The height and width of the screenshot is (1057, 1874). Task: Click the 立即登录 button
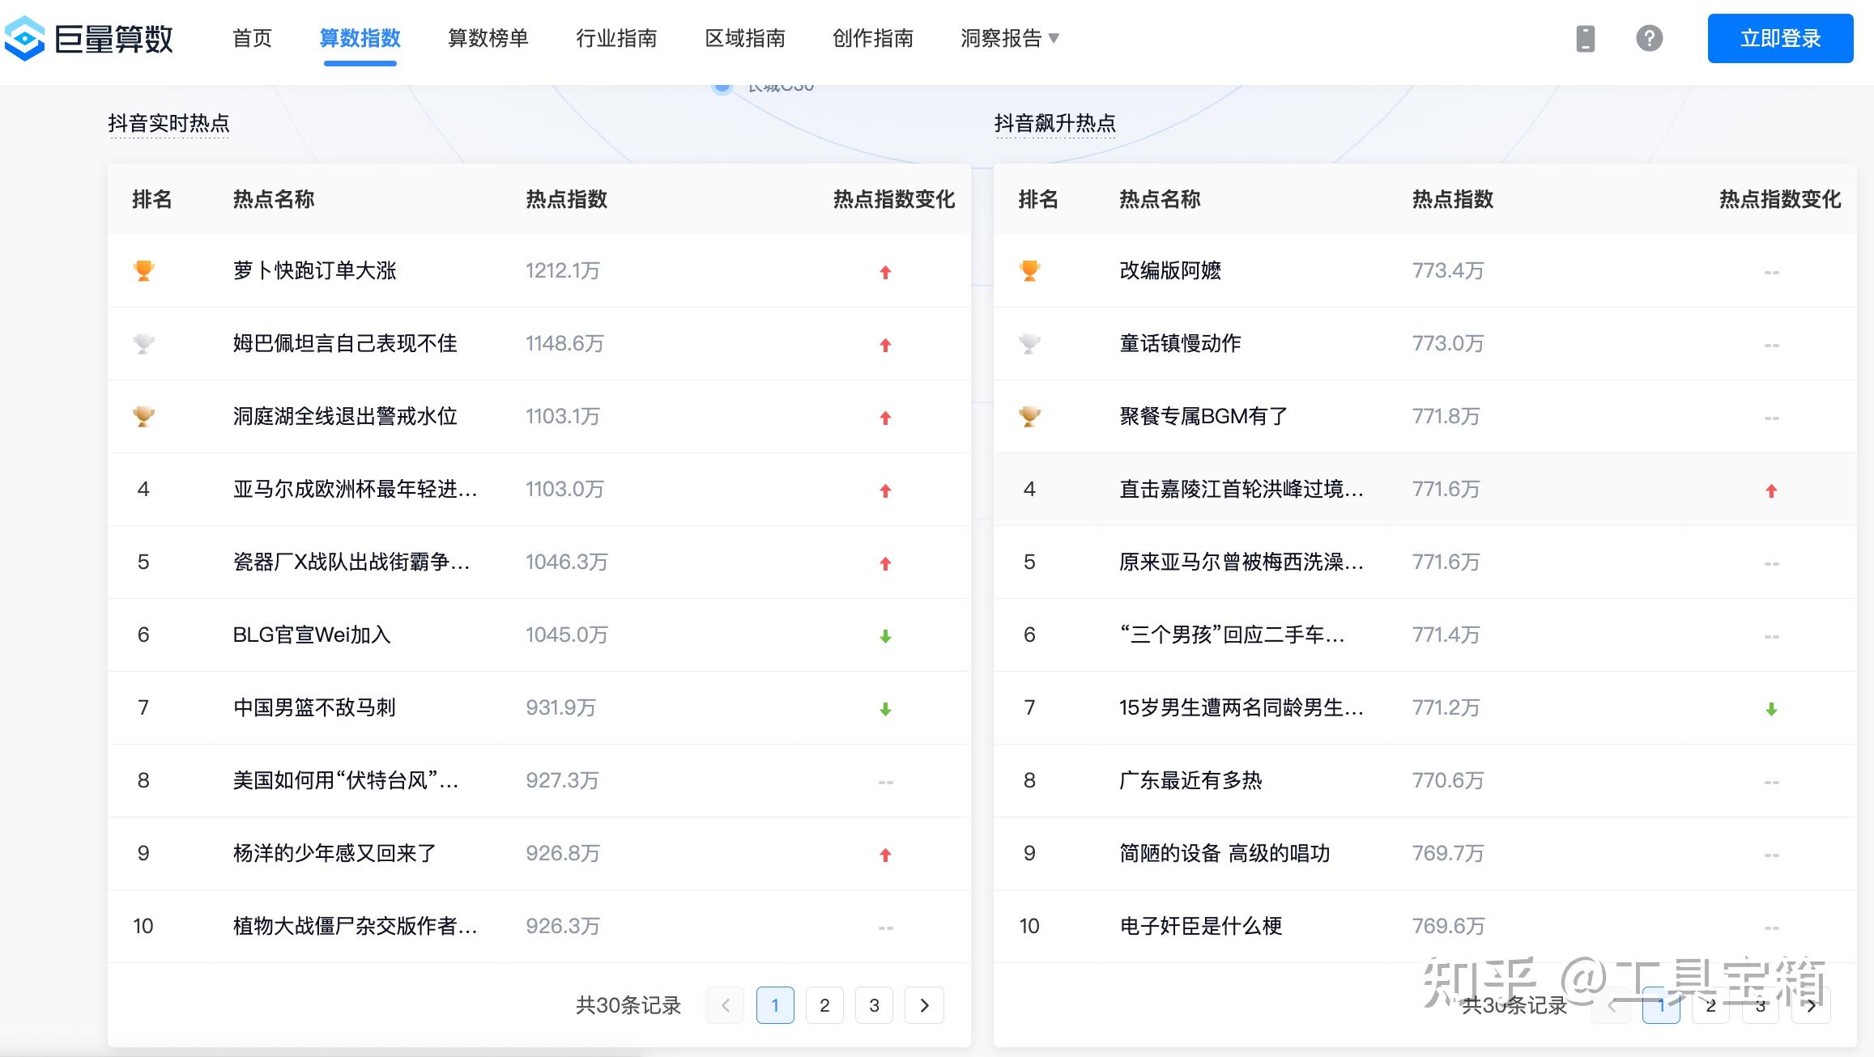1780,38
